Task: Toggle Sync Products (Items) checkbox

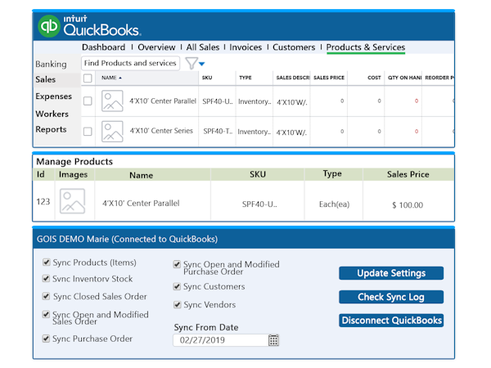Action: 47,263
